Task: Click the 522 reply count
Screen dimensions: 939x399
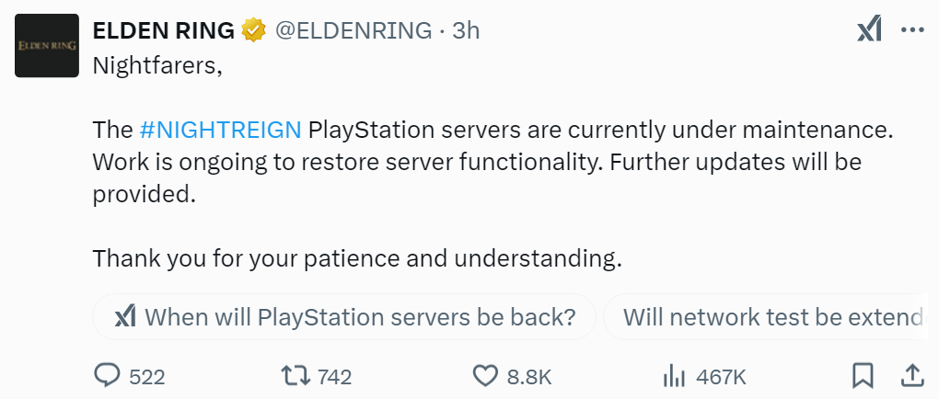Action: 146,376
